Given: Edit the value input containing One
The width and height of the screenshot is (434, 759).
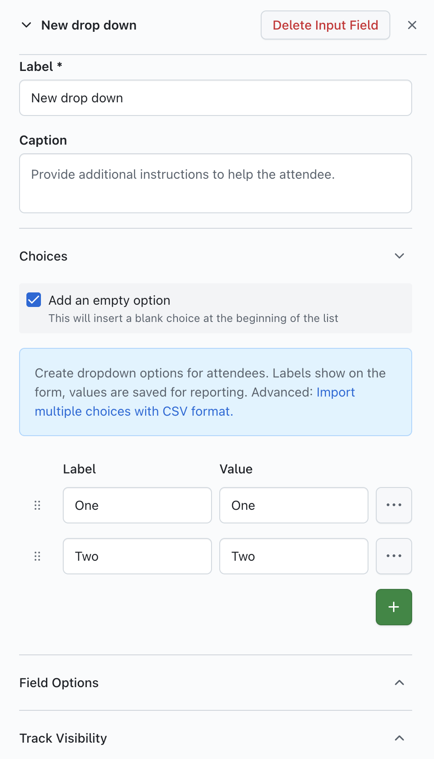Looking at the screenshot, I should [293, 505].
